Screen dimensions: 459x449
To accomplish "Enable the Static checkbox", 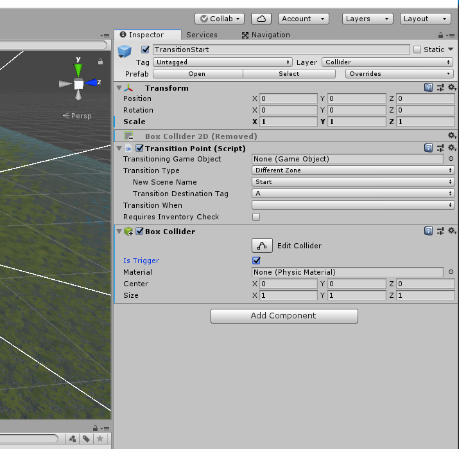I will 417,50.
